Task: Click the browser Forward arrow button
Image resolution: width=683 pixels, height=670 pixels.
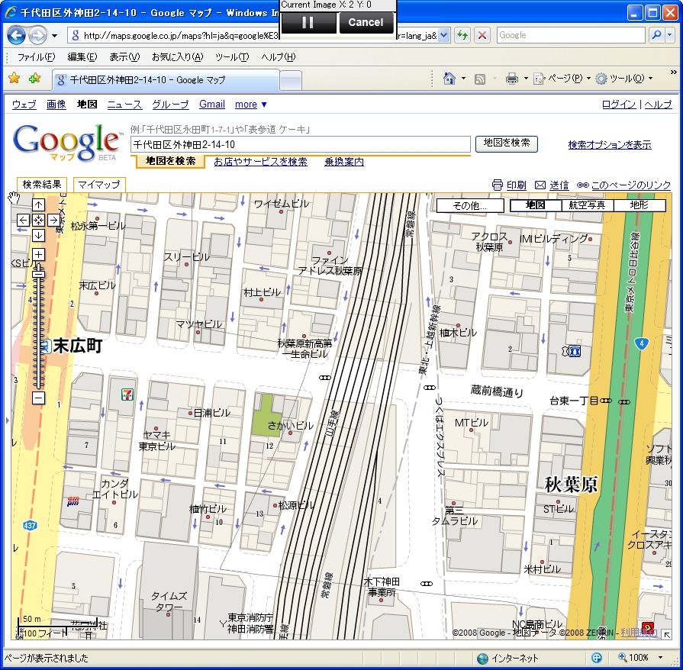Action: coord(38,35)
